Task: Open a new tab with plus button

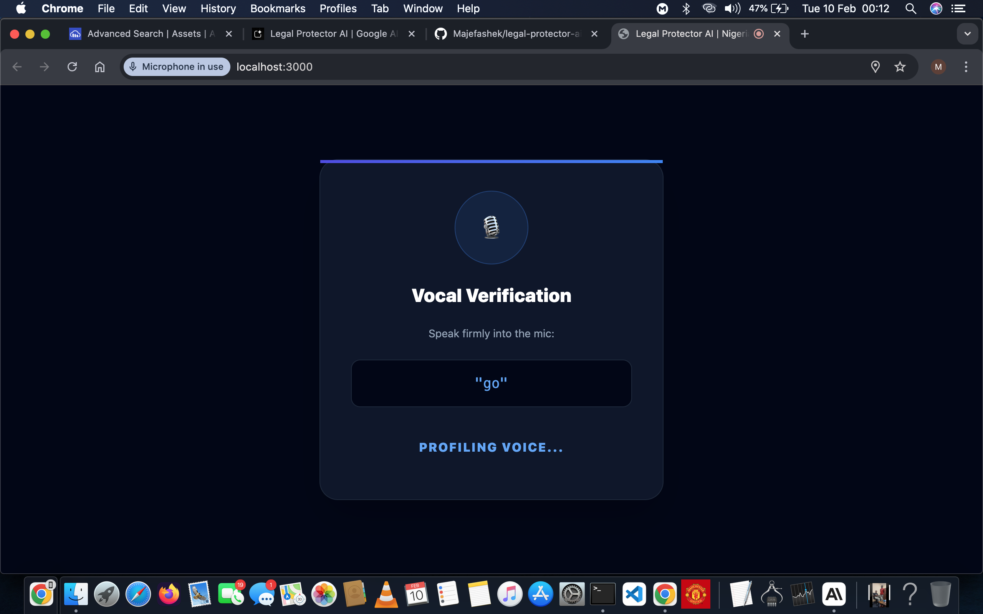Action: click(x=804, y=34)
